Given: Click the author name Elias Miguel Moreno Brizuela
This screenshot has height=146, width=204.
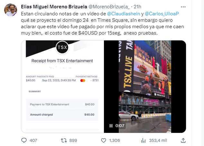Looking at the screenshot, I should tap(54, 7).
